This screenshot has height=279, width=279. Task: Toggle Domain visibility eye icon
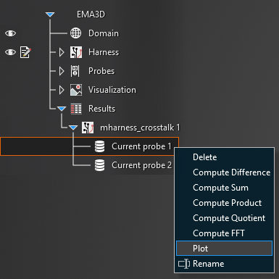click(x=10, y=33)
